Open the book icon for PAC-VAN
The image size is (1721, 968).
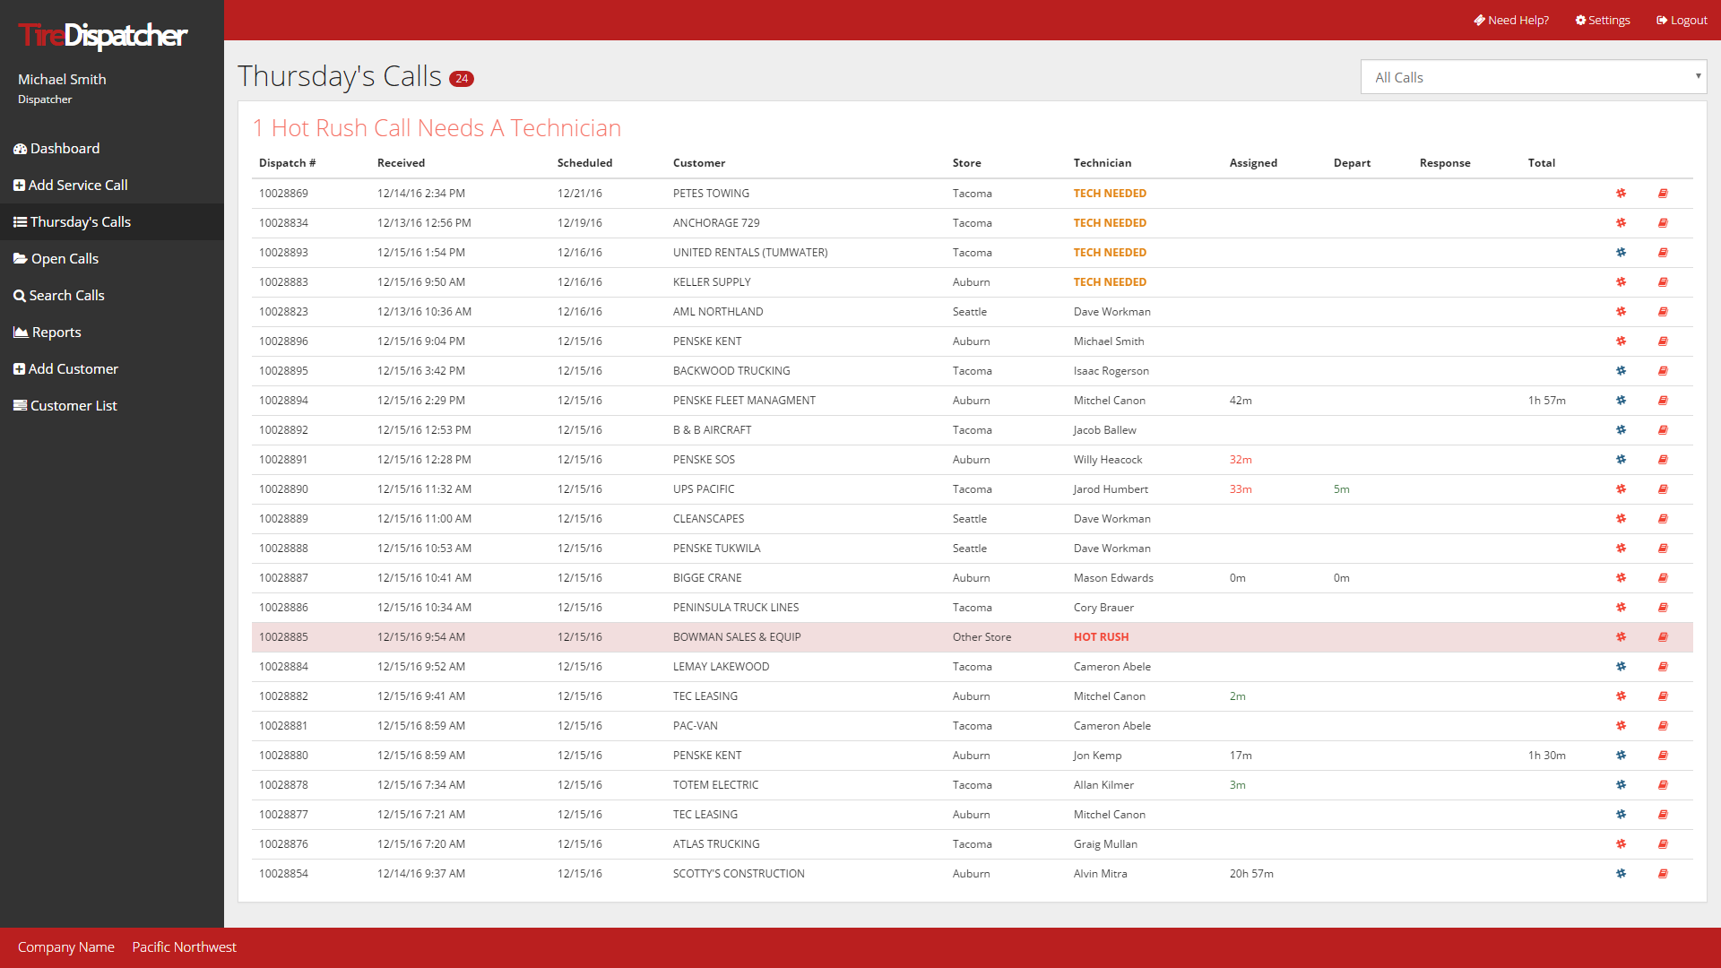pyautogui.click(x=1663, y=726)
